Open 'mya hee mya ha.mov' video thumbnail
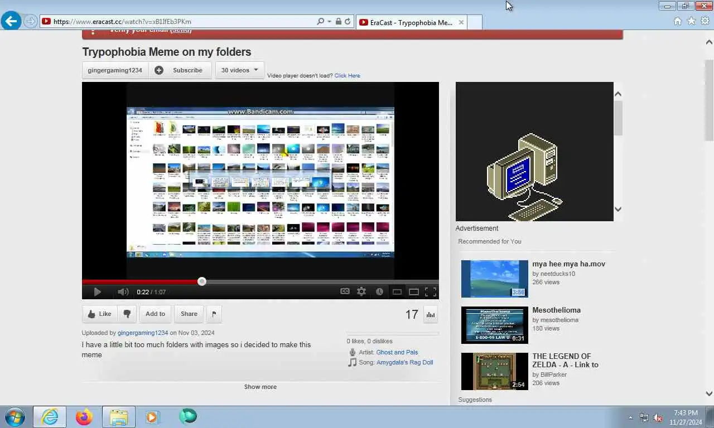The width and height of the screenshot is (714, 428). 494,279
